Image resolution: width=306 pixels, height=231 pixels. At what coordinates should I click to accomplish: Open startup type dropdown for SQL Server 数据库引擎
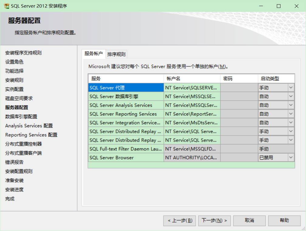pos(291,96)
